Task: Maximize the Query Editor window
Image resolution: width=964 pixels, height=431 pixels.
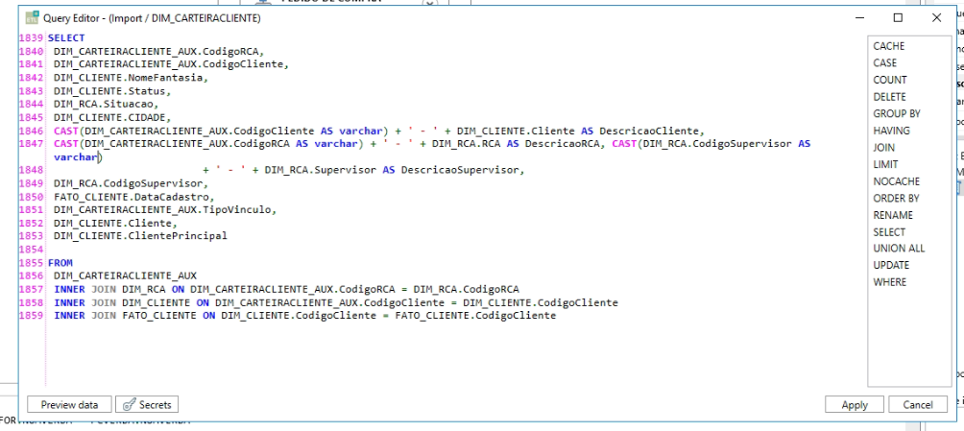Action: click(898, 18)
